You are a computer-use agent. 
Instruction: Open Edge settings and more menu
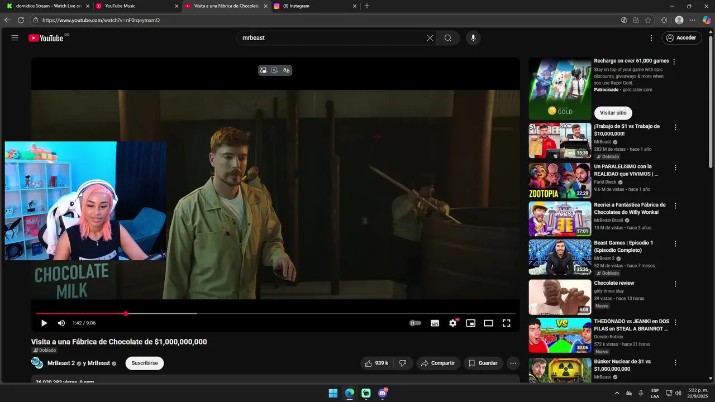[693, 20]
